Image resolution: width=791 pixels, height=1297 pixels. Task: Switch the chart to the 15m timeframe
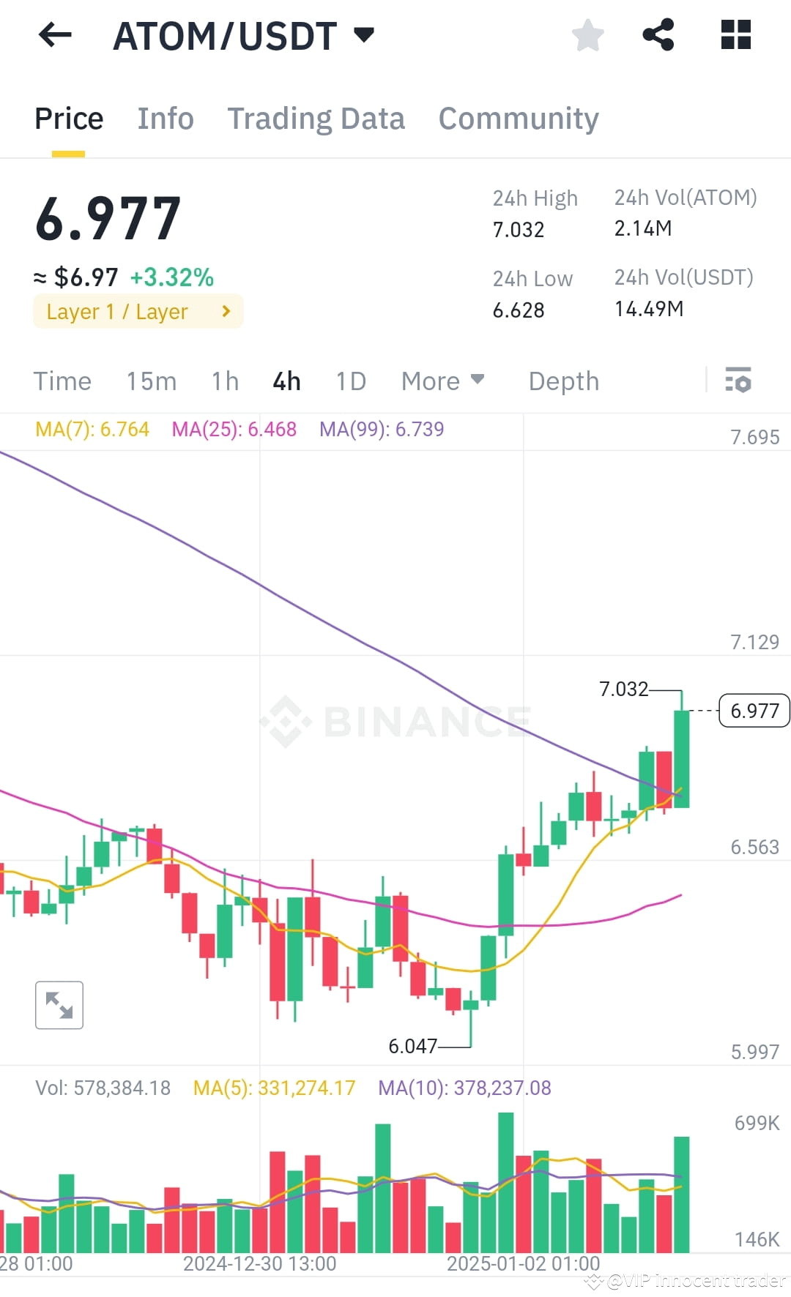(x=151, y=381)
